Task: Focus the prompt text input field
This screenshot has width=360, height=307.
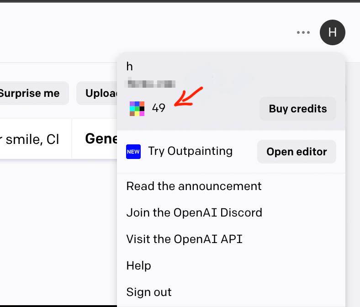Action: click(32, 139)
